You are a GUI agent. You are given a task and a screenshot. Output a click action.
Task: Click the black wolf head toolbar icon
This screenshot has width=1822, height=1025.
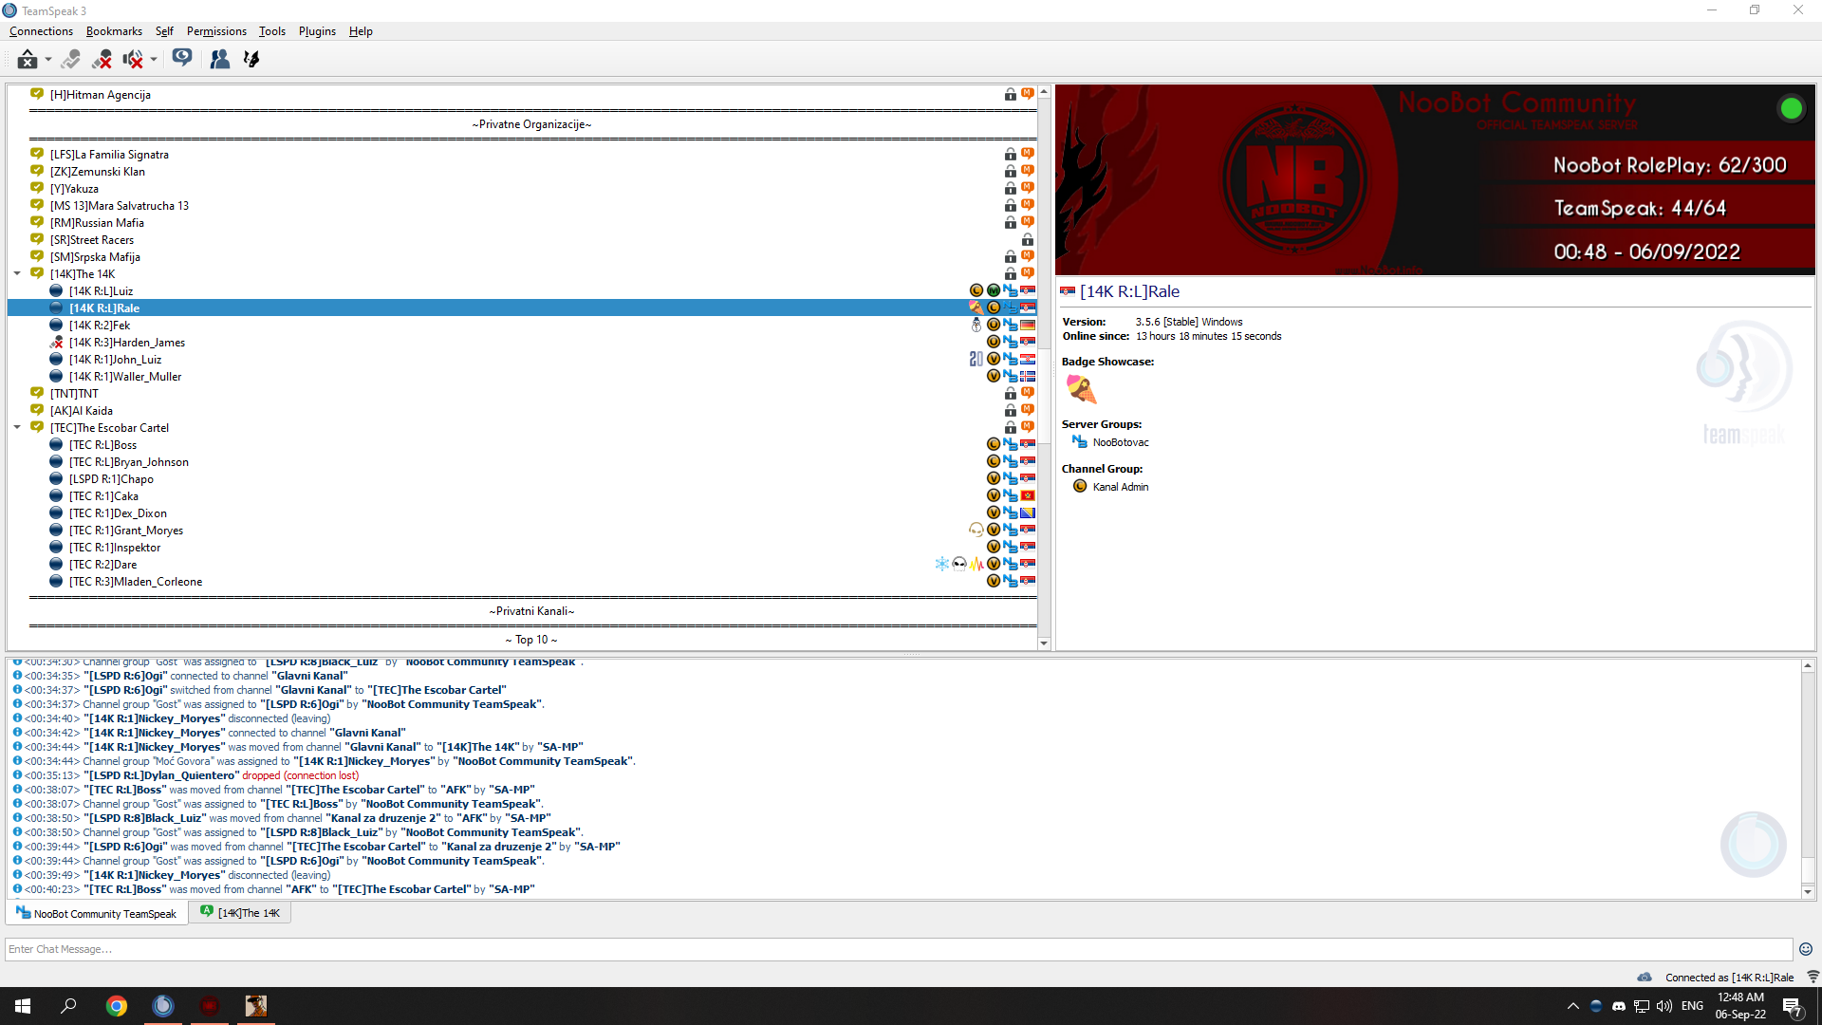point(251,59)
